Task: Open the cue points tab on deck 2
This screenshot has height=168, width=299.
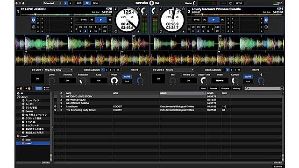Action: [266, 20]
